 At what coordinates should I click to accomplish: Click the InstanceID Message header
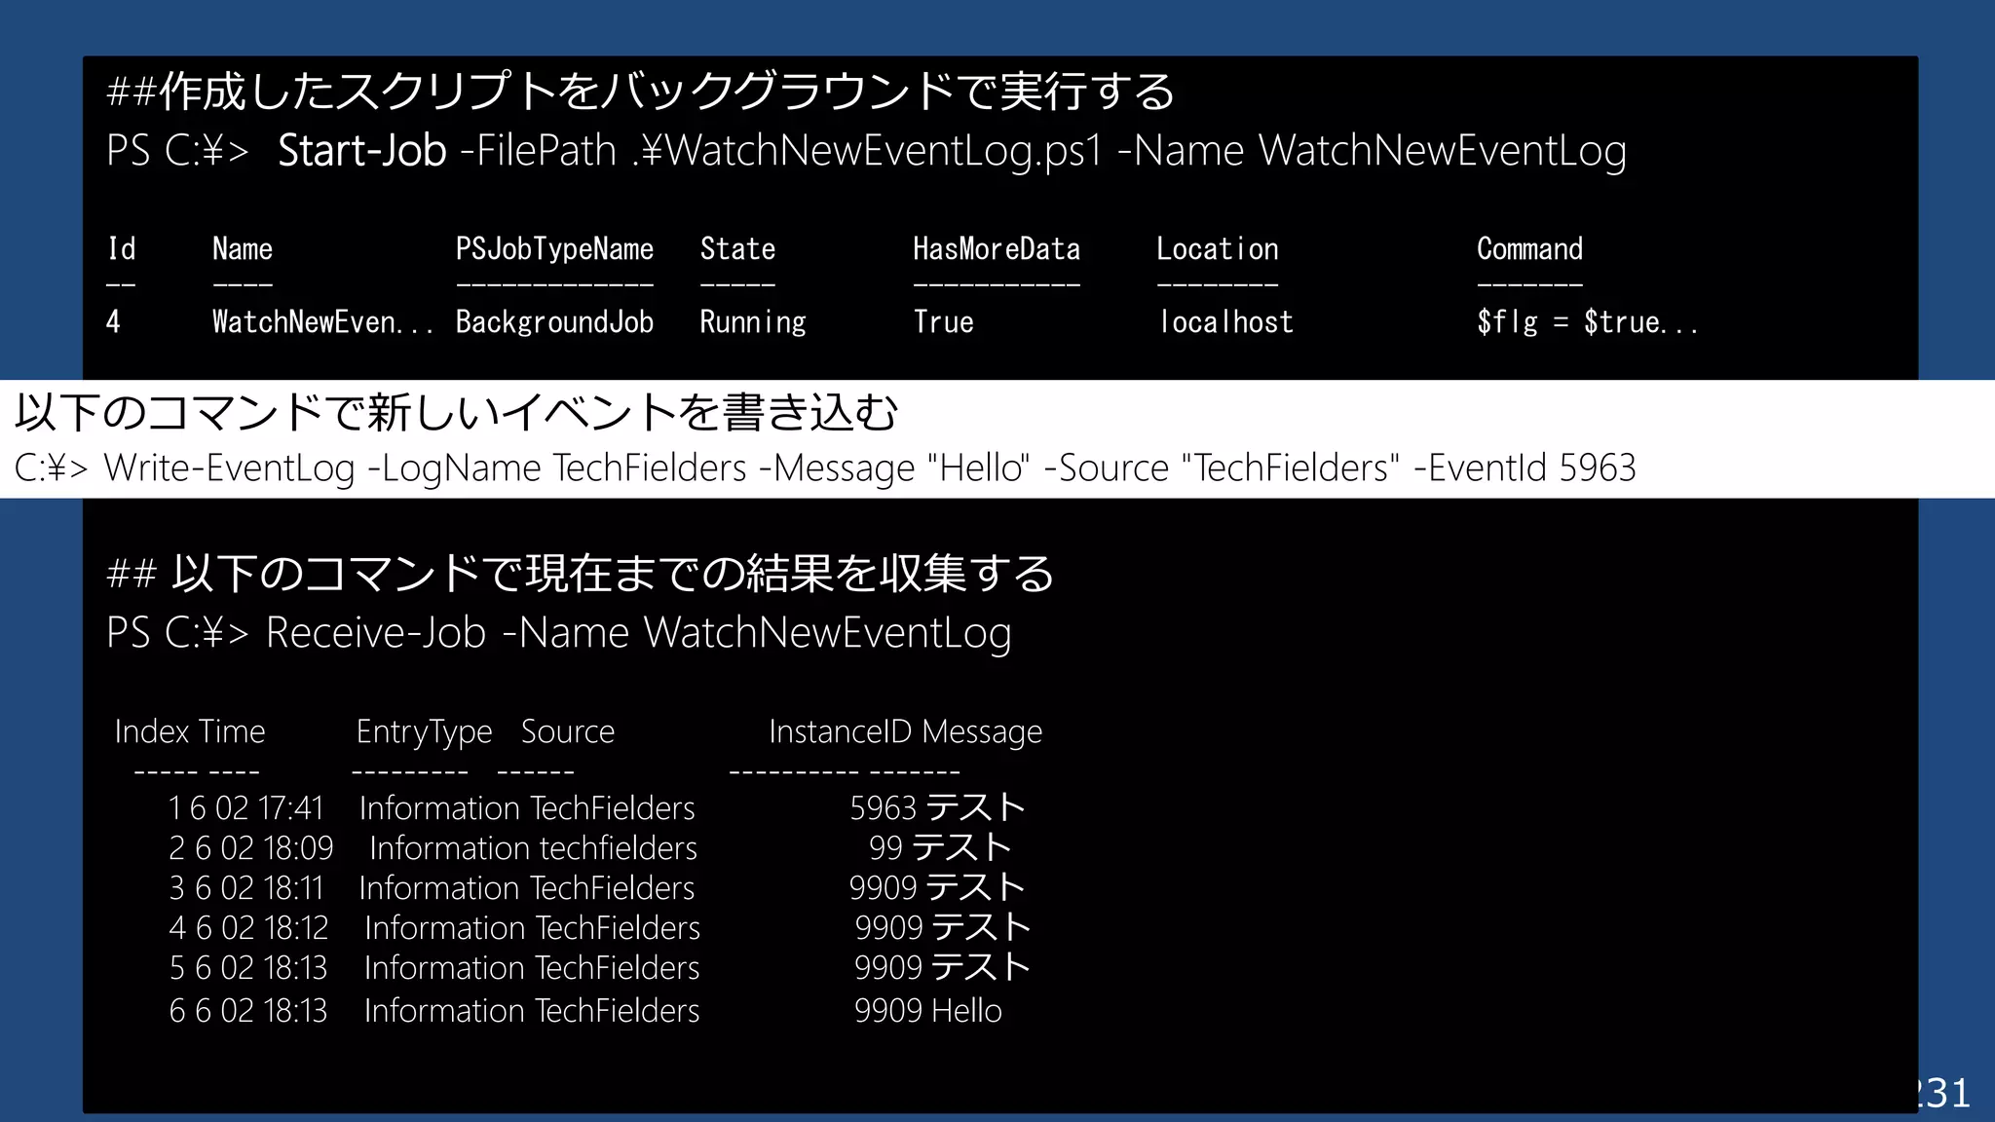pos(905,731)
